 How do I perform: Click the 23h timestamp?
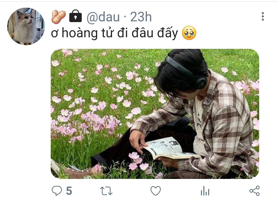click(x=141, y=17)
